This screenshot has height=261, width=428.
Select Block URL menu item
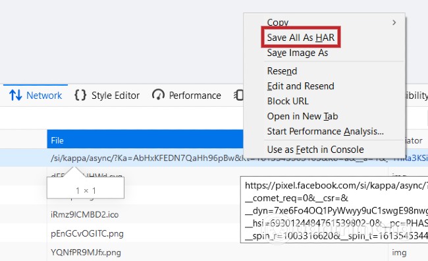click(288, 101)
